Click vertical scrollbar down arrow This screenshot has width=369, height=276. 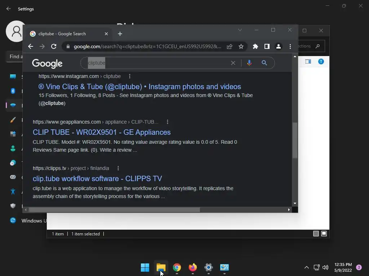[295, 203]
